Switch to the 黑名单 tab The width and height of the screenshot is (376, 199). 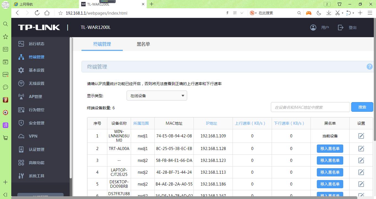143,44
